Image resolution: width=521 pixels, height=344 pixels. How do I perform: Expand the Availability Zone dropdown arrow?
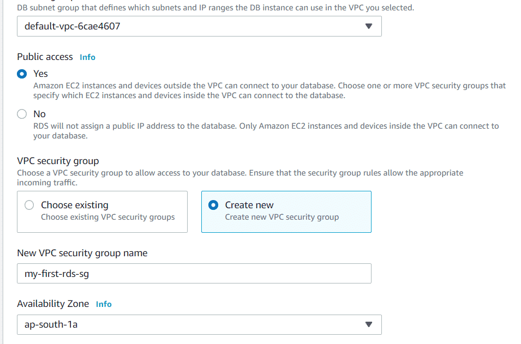tap(368, 324)
